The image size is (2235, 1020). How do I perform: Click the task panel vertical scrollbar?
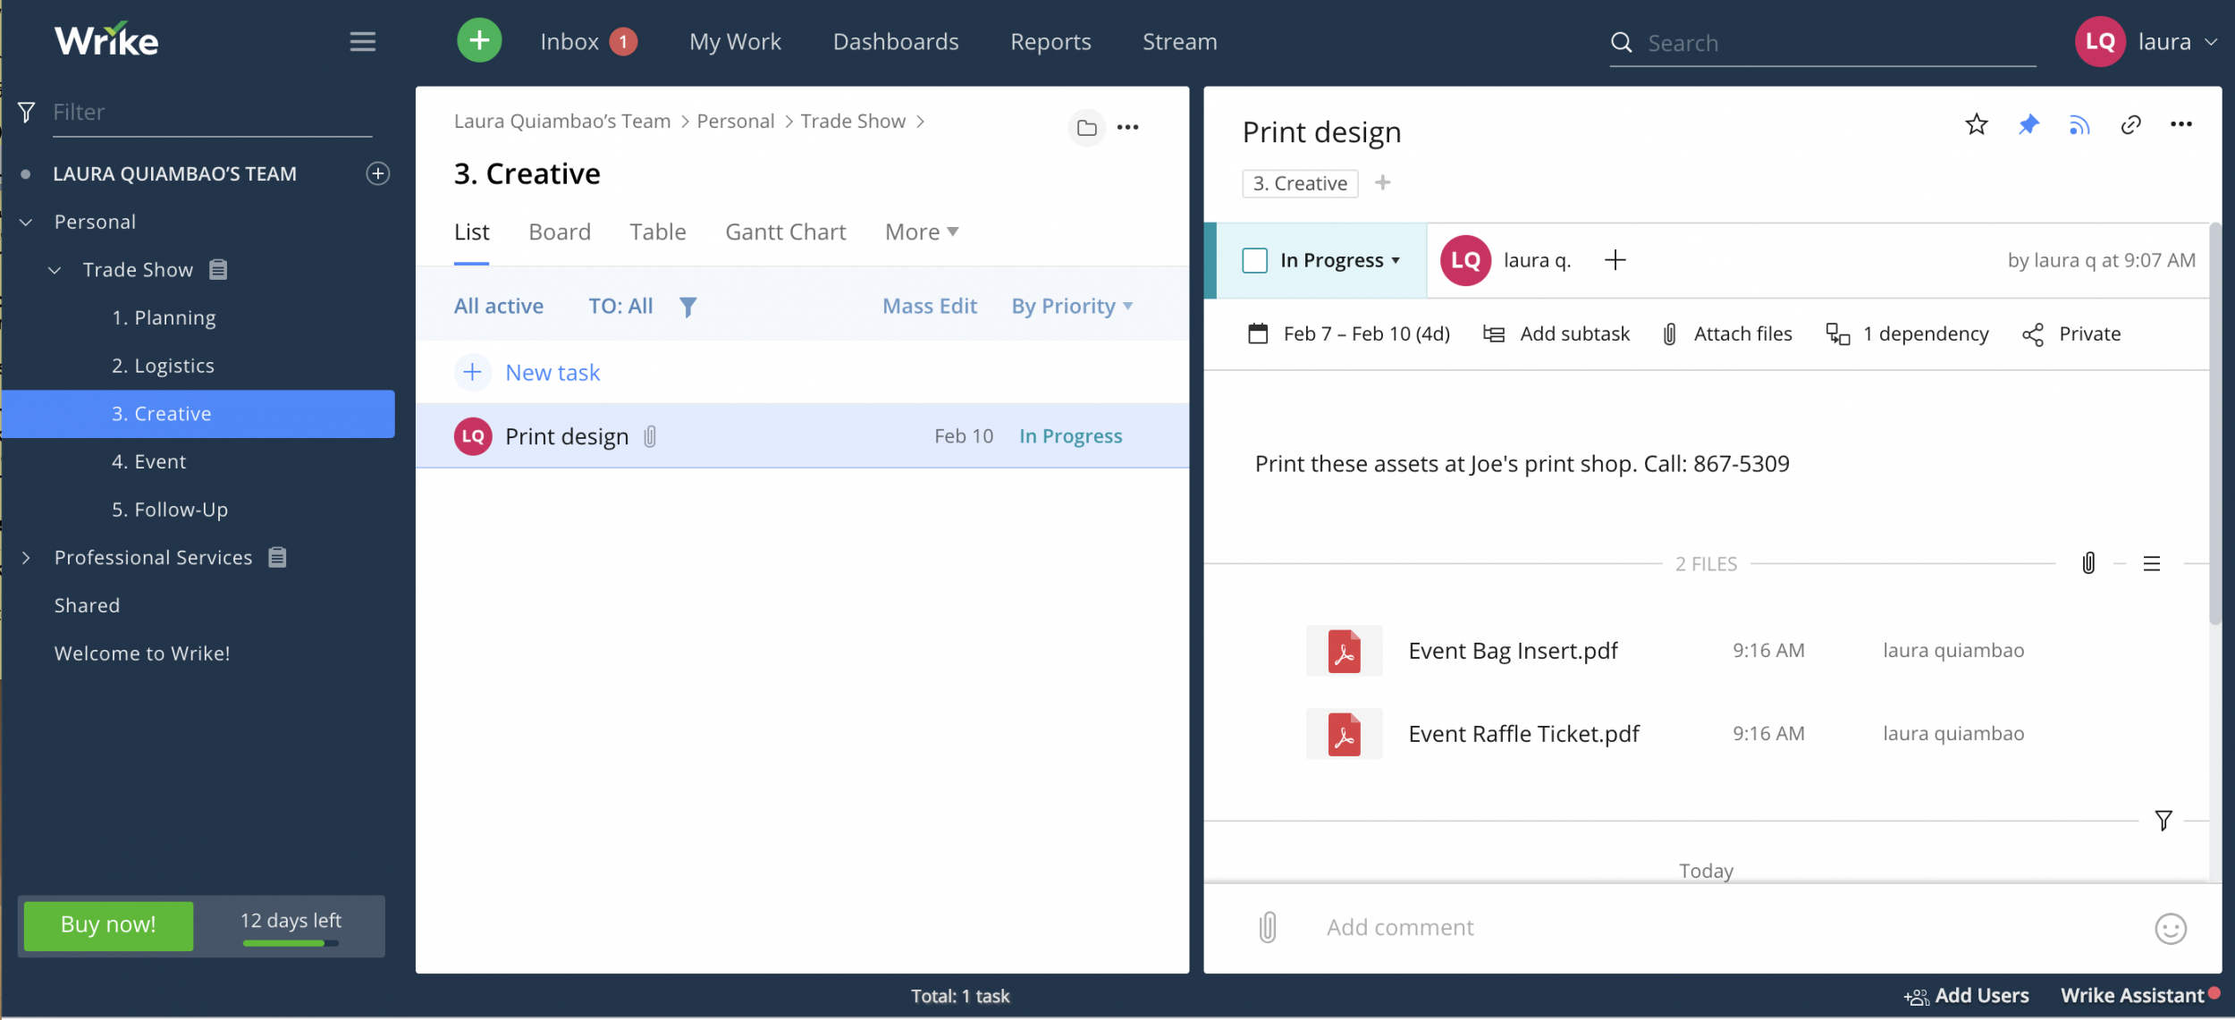2214,425
